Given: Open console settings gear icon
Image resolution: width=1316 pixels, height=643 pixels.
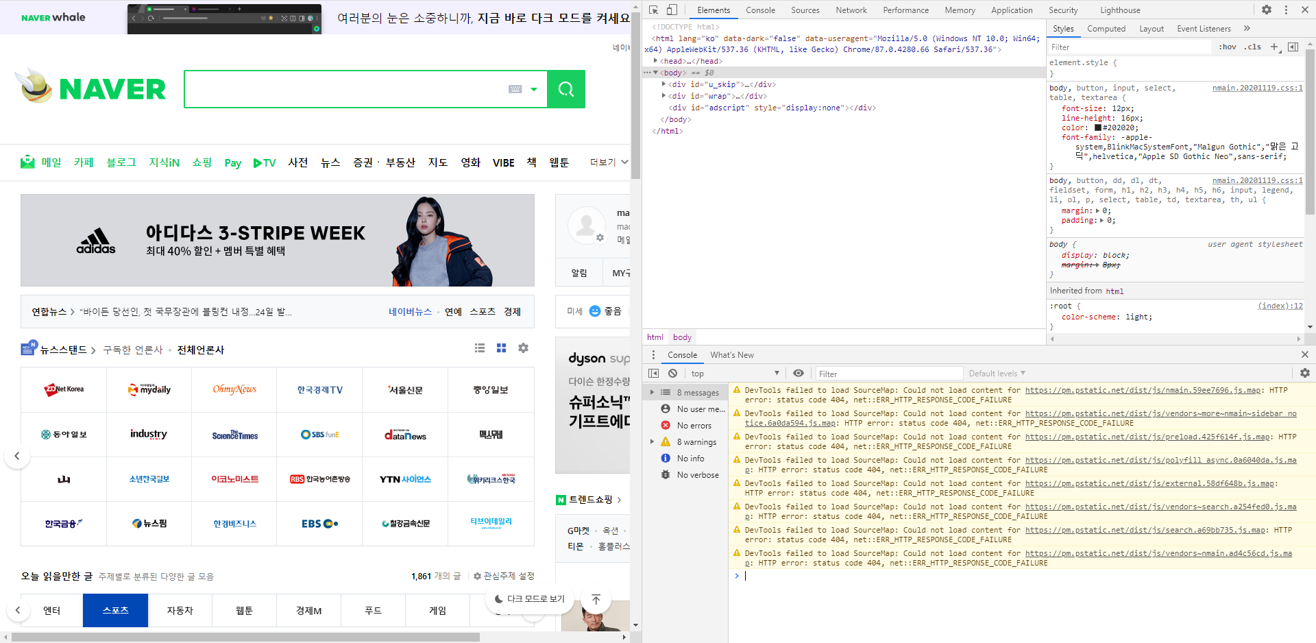Looking at the screenshot, I should 1305,373.
